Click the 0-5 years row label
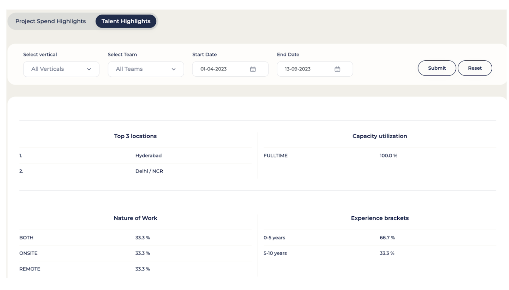 274,238
